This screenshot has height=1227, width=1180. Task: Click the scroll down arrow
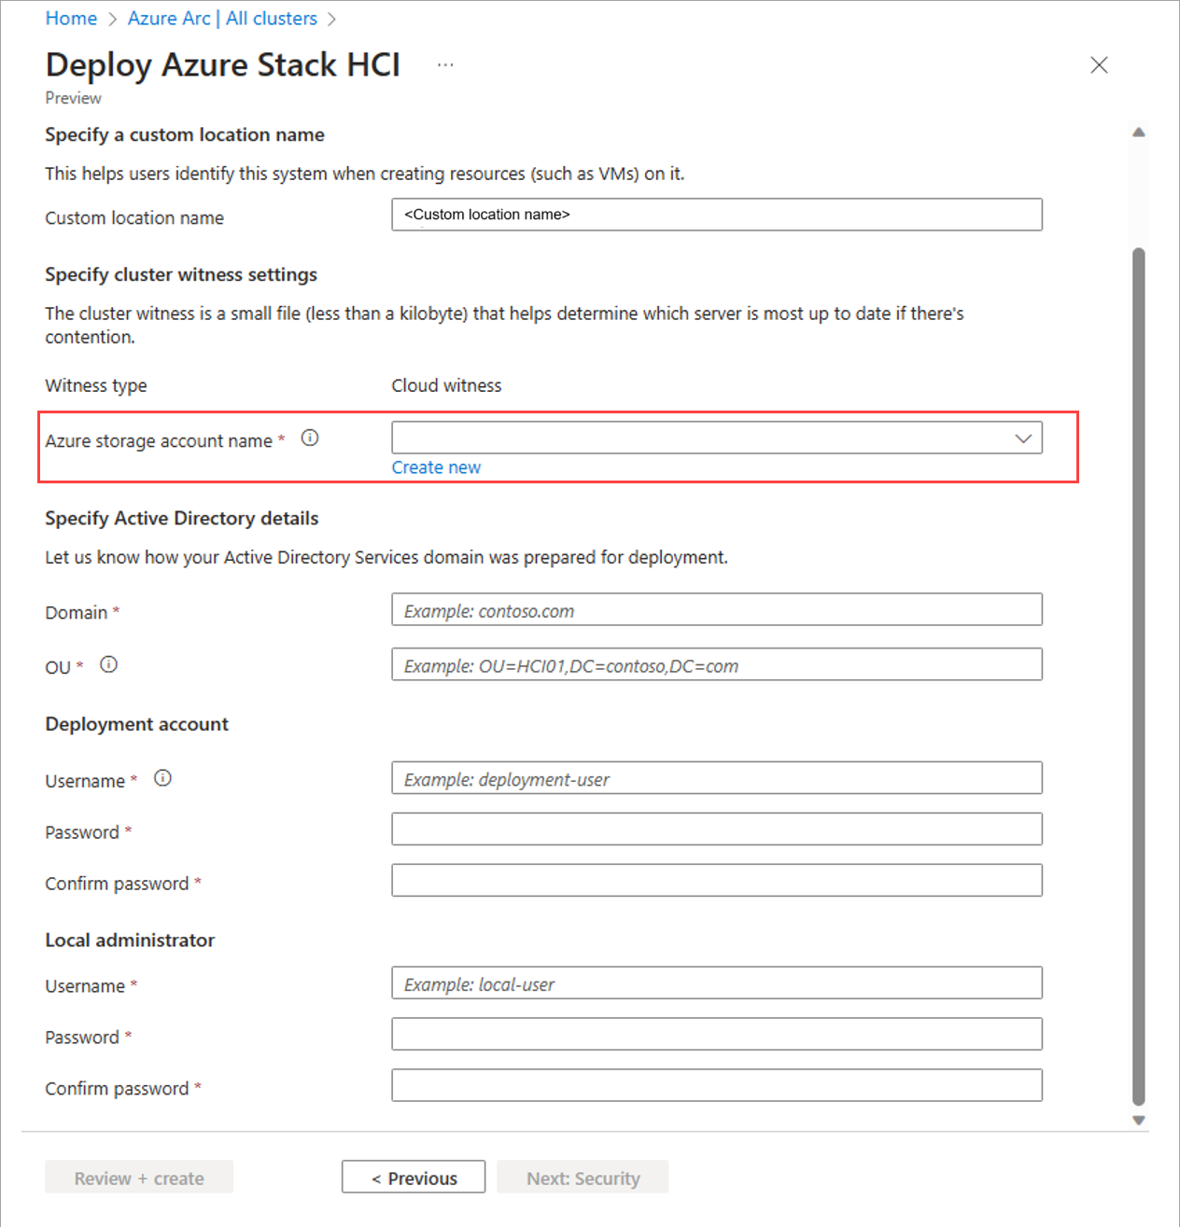click(1139, 1120)
